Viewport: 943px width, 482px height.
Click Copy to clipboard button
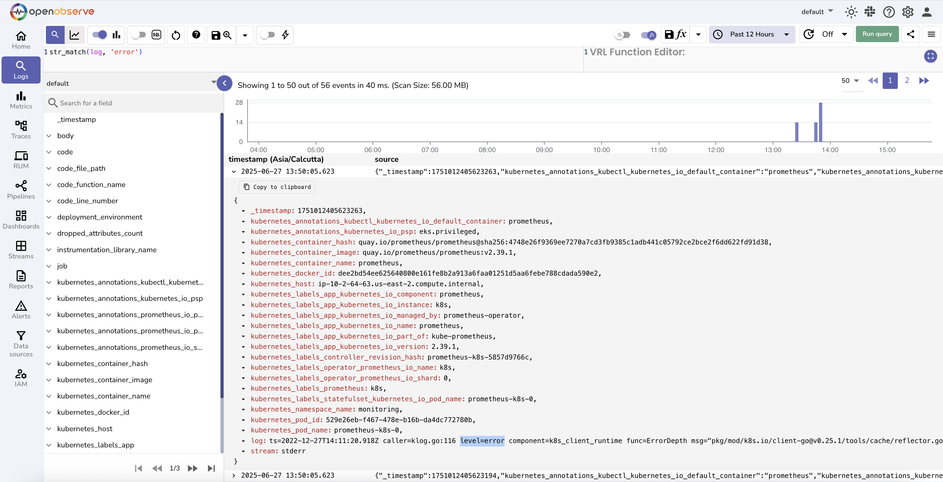tap(277, 187)
